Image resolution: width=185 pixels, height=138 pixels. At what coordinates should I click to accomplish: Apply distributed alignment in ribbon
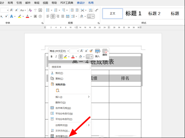click(x=68, y=16)
